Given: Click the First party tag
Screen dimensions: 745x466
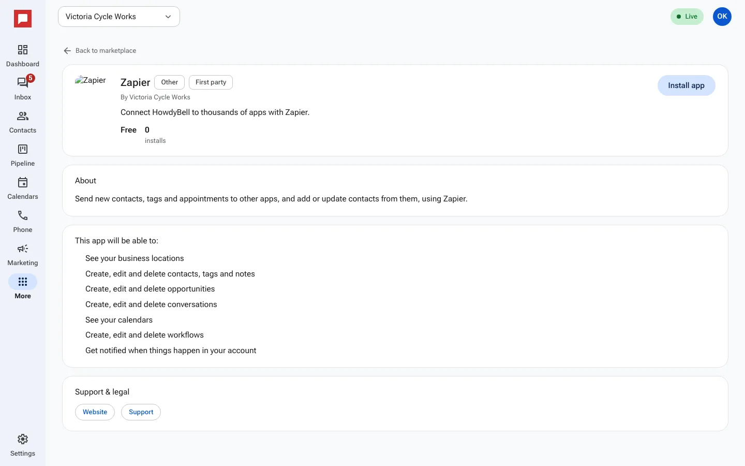Looking at the screenshot, I should (211, 82).
